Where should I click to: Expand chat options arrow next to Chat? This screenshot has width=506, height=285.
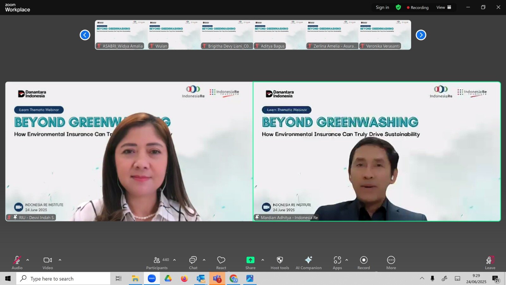tap(204, 260)
